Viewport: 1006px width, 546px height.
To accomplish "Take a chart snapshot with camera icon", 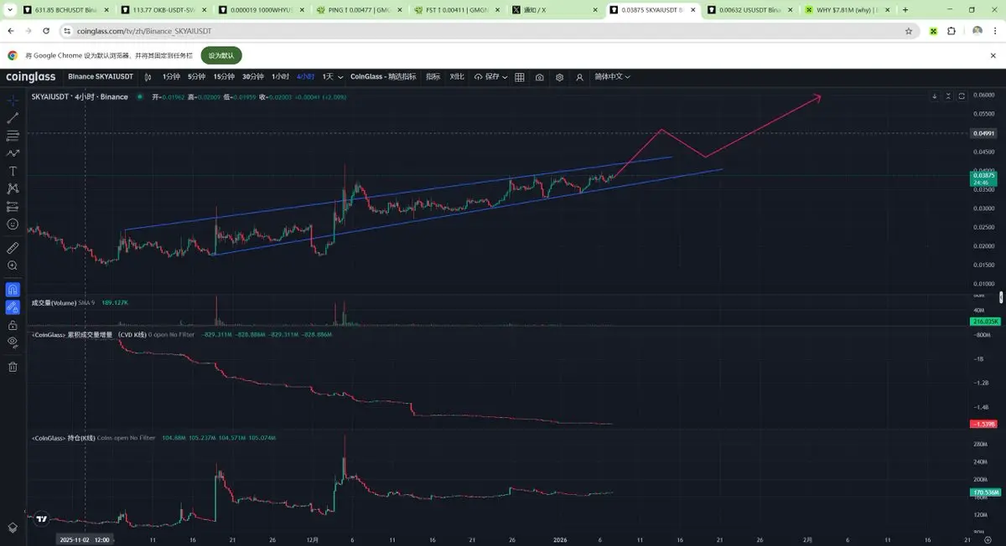I will click(x=539, y=77).
